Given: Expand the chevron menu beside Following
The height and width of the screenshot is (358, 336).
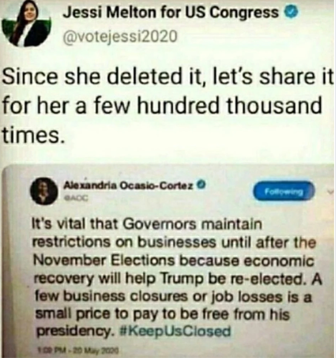Looking at the screenshot, I should [330, 192].
